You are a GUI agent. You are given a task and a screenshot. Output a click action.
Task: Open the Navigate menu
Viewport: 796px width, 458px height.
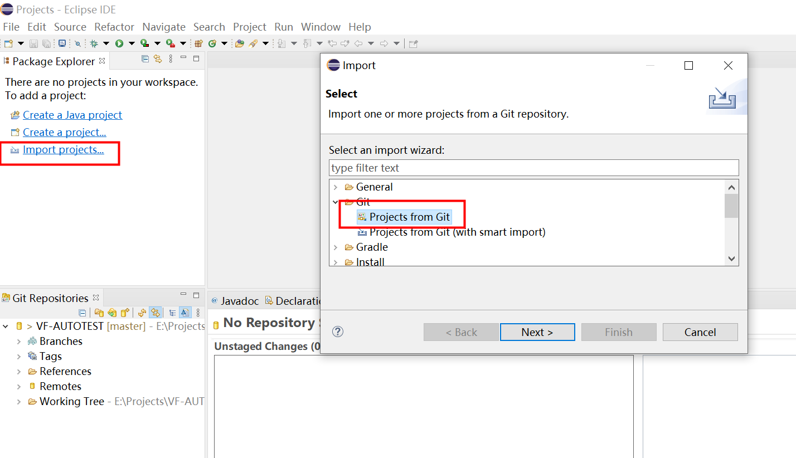pos(164,27)
